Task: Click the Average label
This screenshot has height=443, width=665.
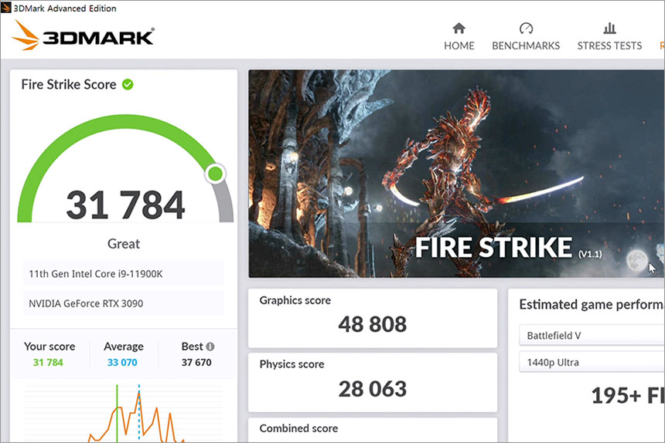Action: 124,347
